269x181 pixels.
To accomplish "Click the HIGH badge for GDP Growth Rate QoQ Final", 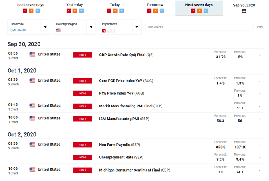I will tap(82, 55).
